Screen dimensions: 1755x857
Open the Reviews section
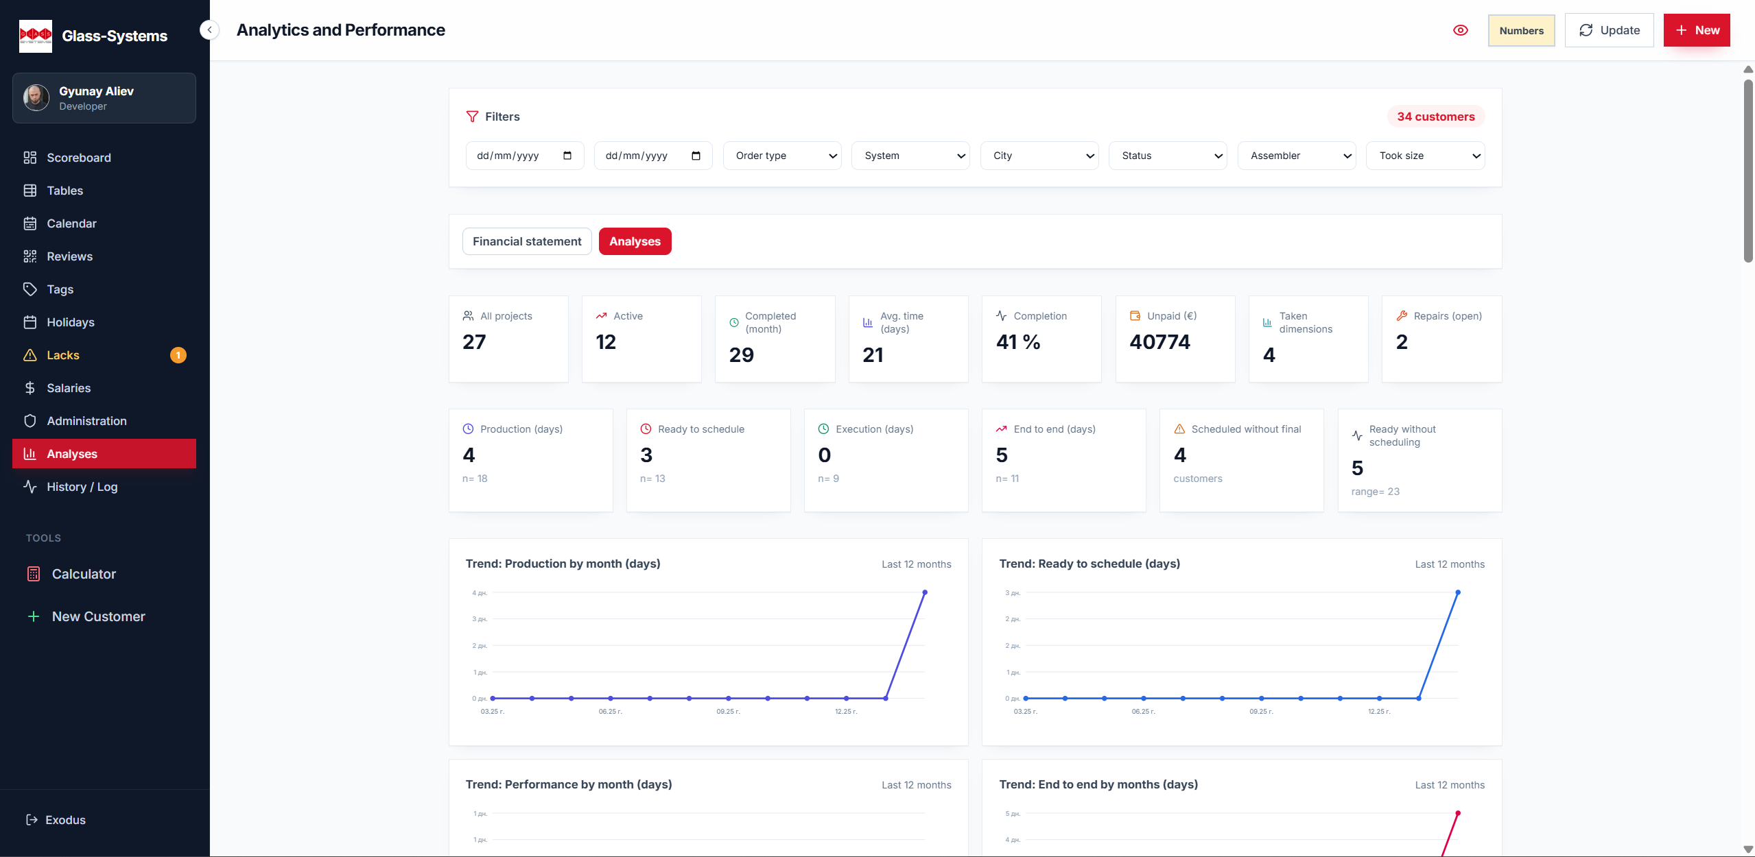point(69,256)
